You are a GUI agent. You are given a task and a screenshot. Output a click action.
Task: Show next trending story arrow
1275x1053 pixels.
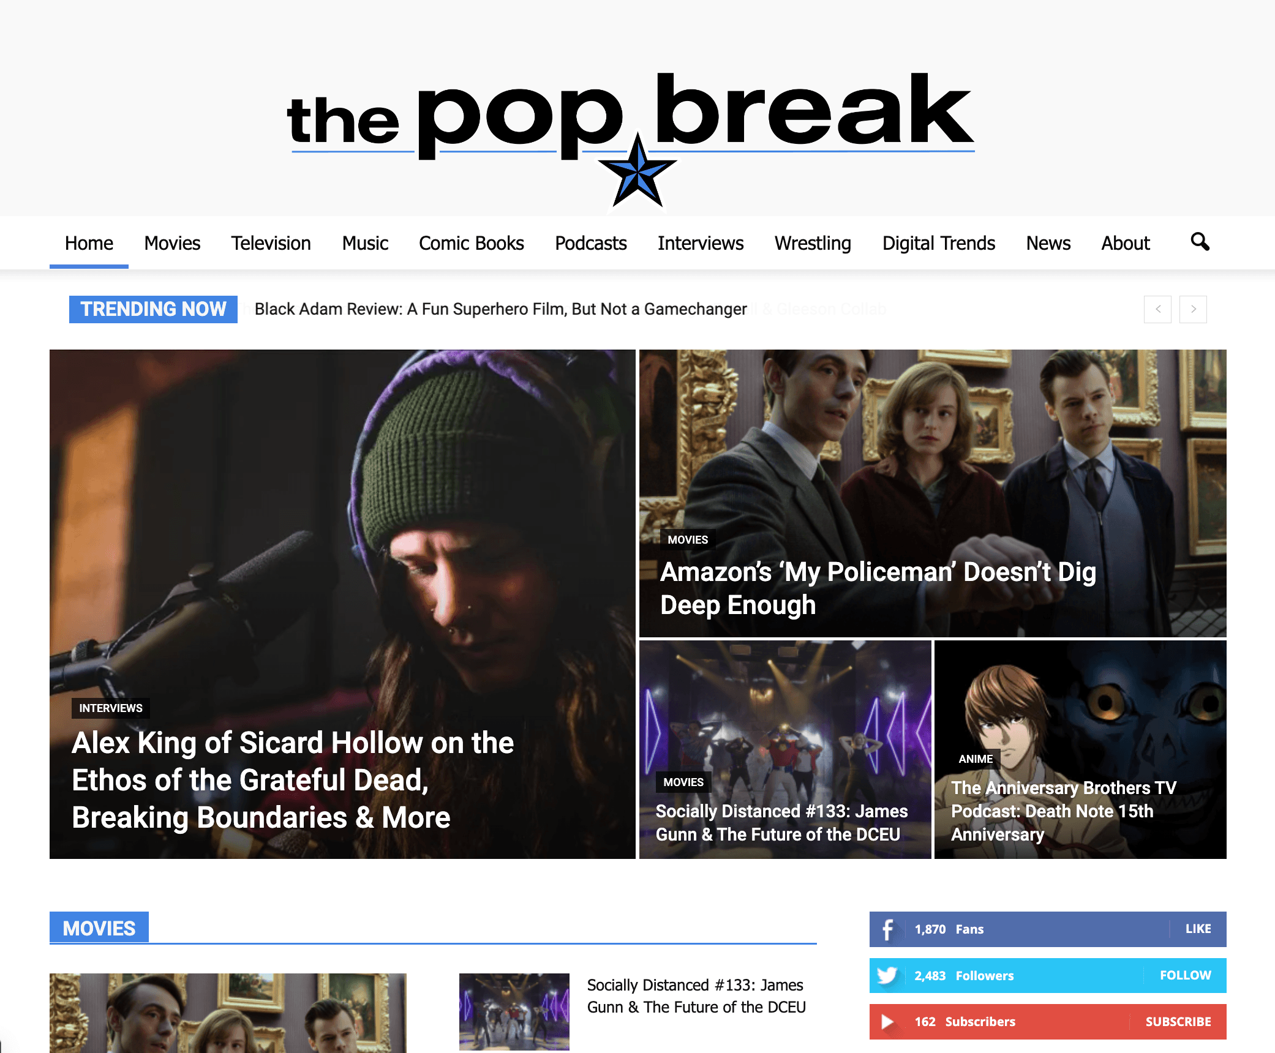[x=1193, y=309]
